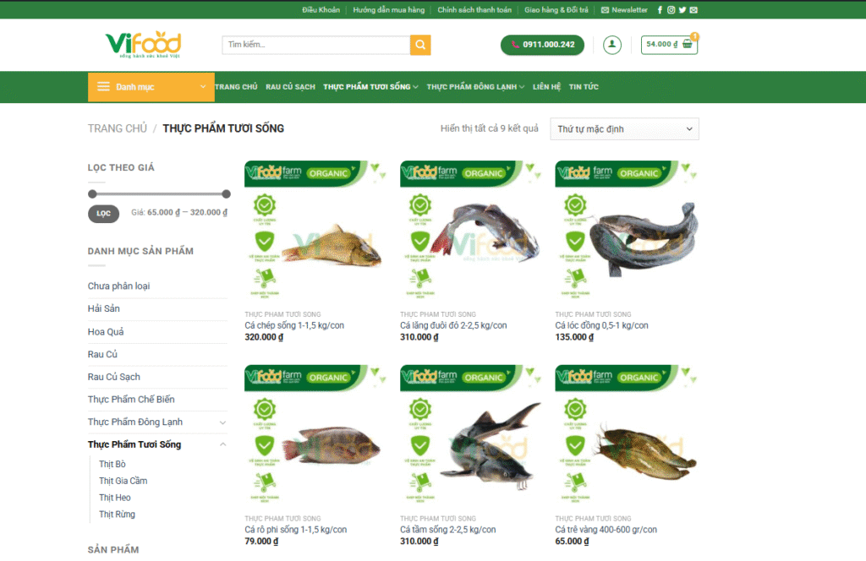Call the 0911.000.242 phone button
The height and width of the screenshot is (561, 866).
542,45
